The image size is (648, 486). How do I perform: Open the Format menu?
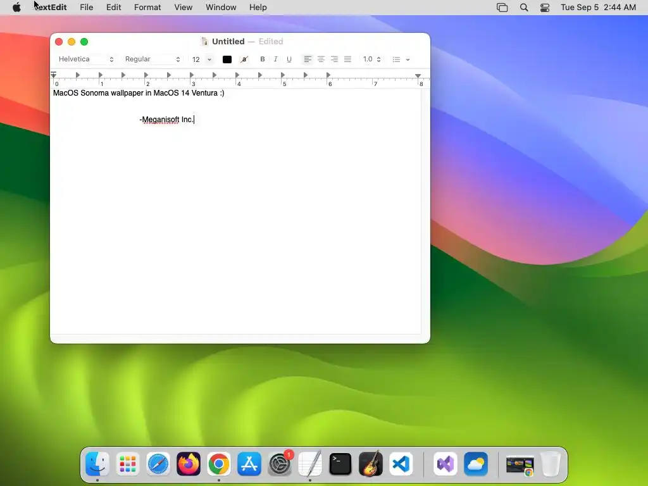point(147,8)
